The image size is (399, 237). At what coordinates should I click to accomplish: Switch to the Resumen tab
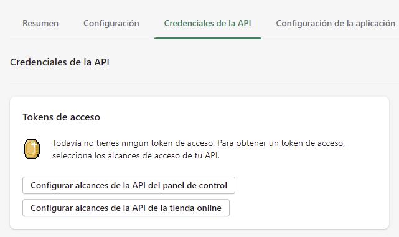point(40,24)
